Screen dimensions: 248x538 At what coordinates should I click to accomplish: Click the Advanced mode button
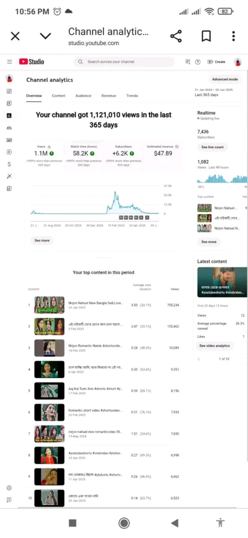(x=225, y=79)
